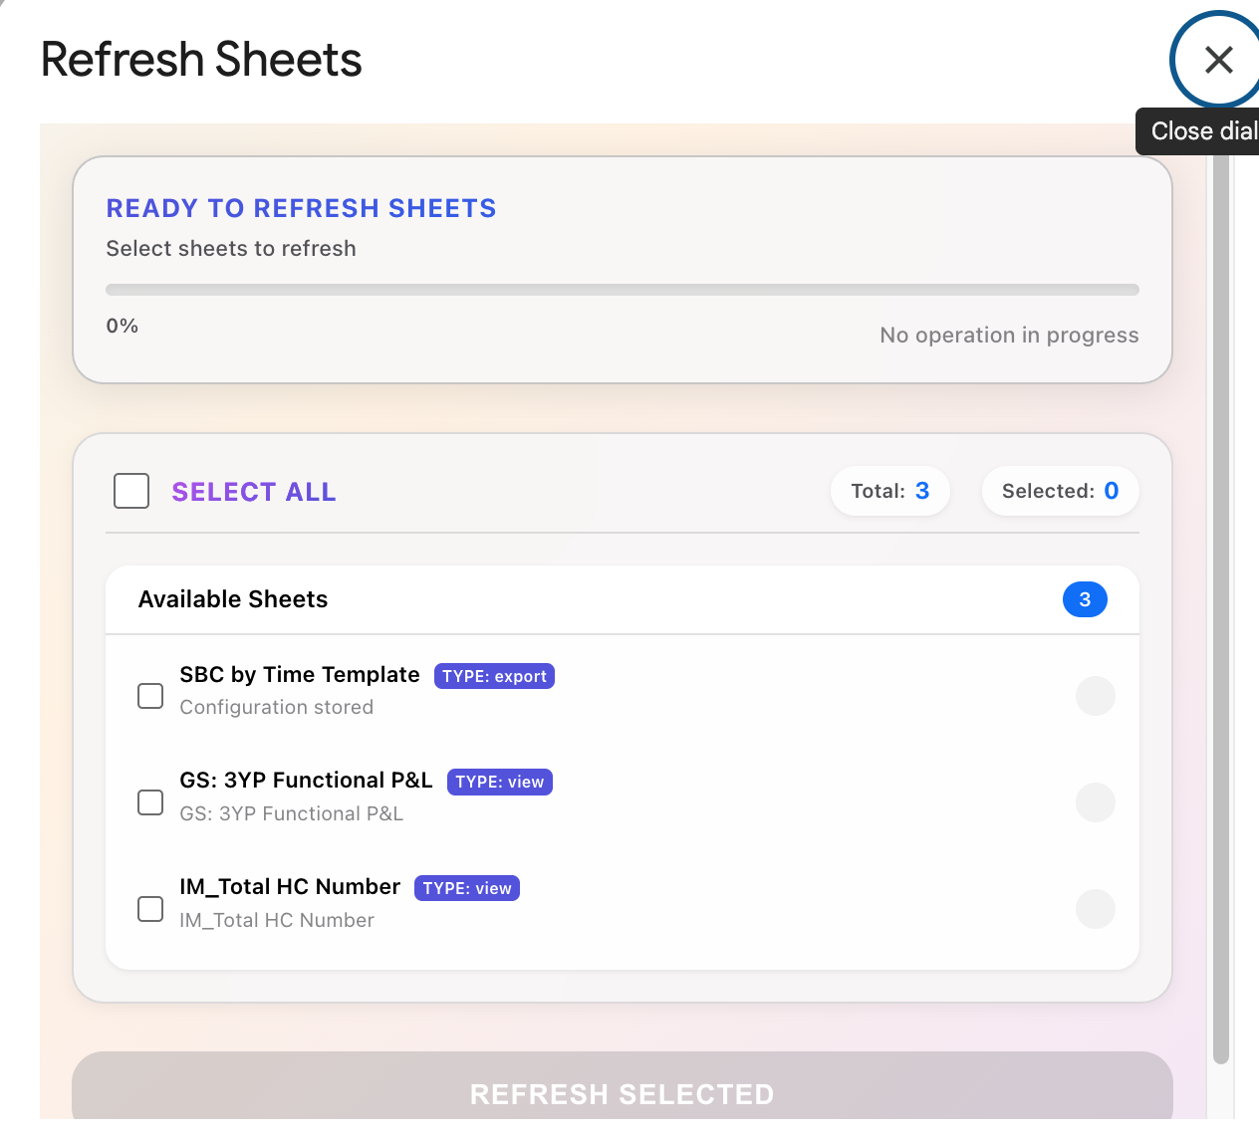The height and width of the screenshot is (1135, 1259).
Task: Click the Total: 3 counter pill
Action: [889, 491]
